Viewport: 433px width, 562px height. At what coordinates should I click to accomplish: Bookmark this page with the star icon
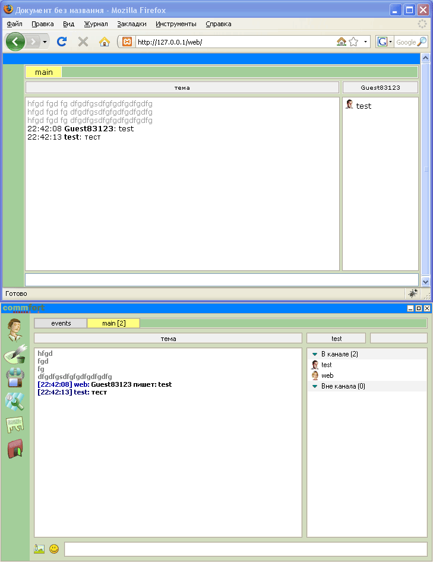(x=353, y=42)
